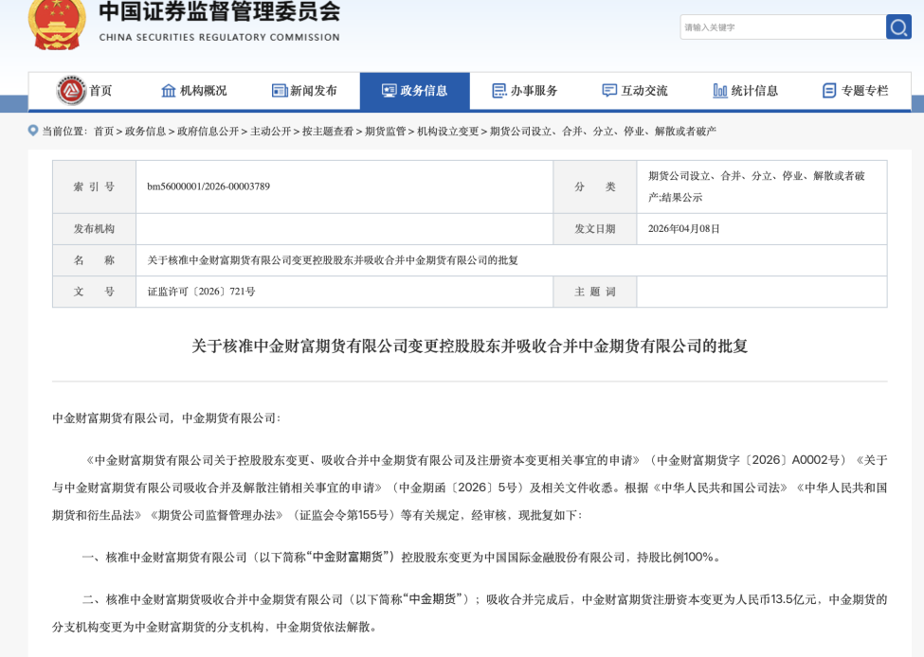Open the 统计信息 navigation menu

coord(754,91)
